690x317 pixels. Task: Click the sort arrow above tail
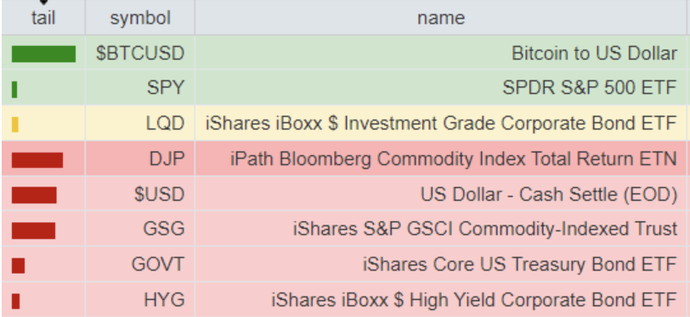click(x=43, y=3)
